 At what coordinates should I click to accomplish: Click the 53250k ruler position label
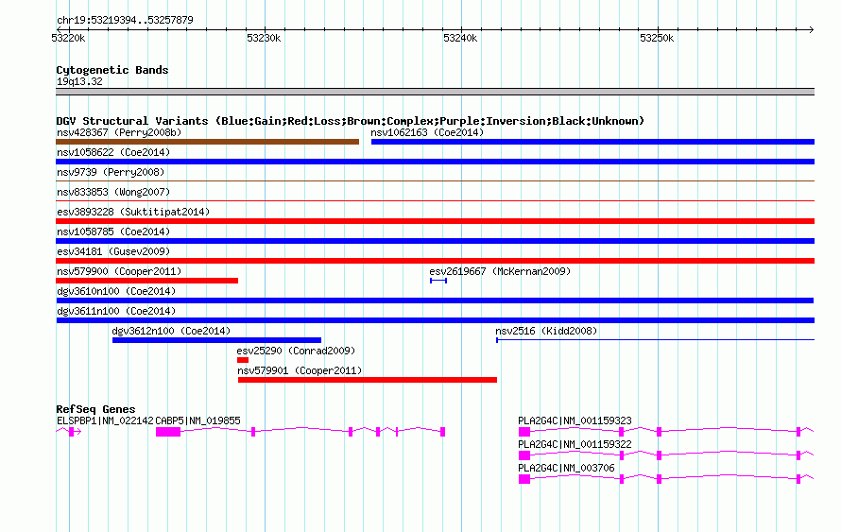657,38
